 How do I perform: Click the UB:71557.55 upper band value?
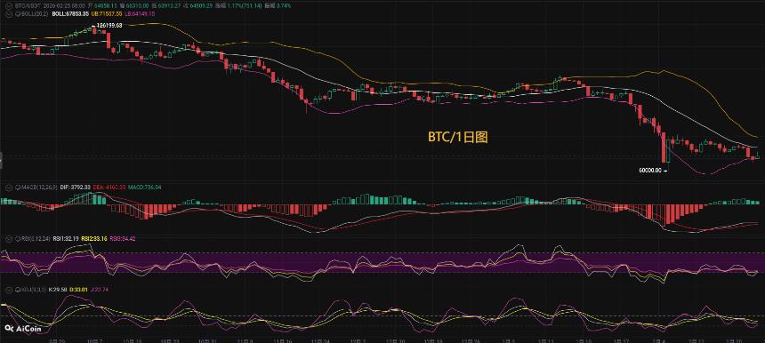coord(107,14)
